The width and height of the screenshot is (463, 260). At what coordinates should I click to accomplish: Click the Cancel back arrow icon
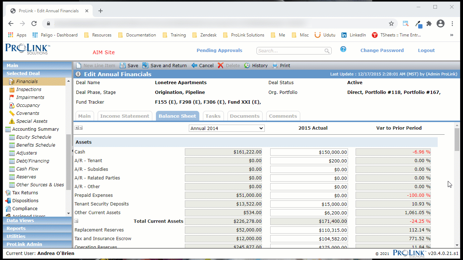click(194, 65)
